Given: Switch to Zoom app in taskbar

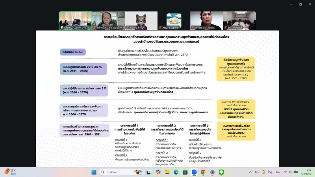Looking at the screenshot, I should (194, 172).
